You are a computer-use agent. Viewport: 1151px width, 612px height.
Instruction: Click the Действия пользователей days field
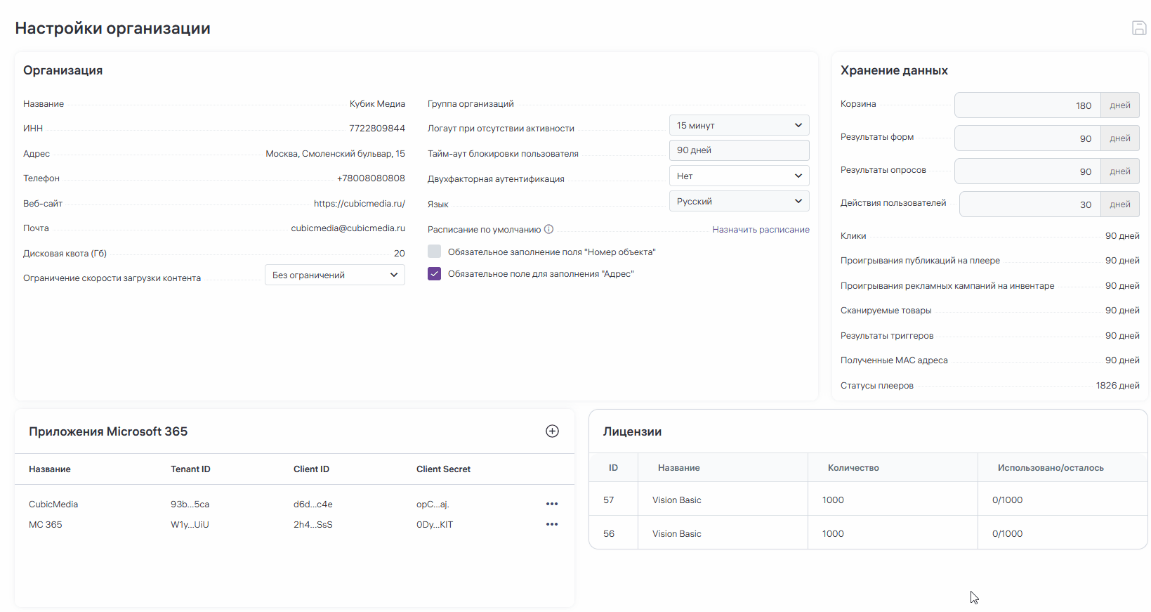(x=1030, y=204)
